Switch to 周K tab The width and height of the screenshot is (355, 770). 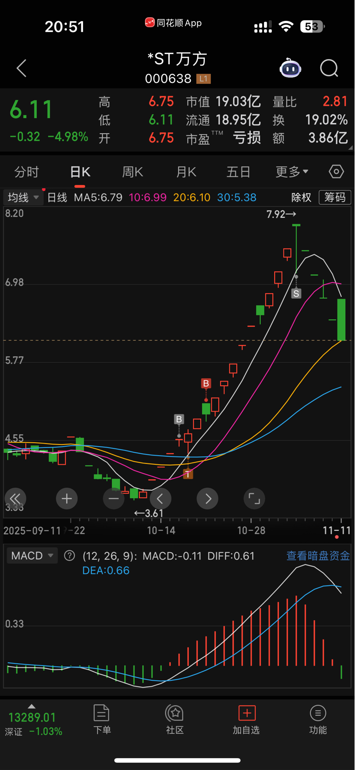pyautogui.click(x=132, y=172)
